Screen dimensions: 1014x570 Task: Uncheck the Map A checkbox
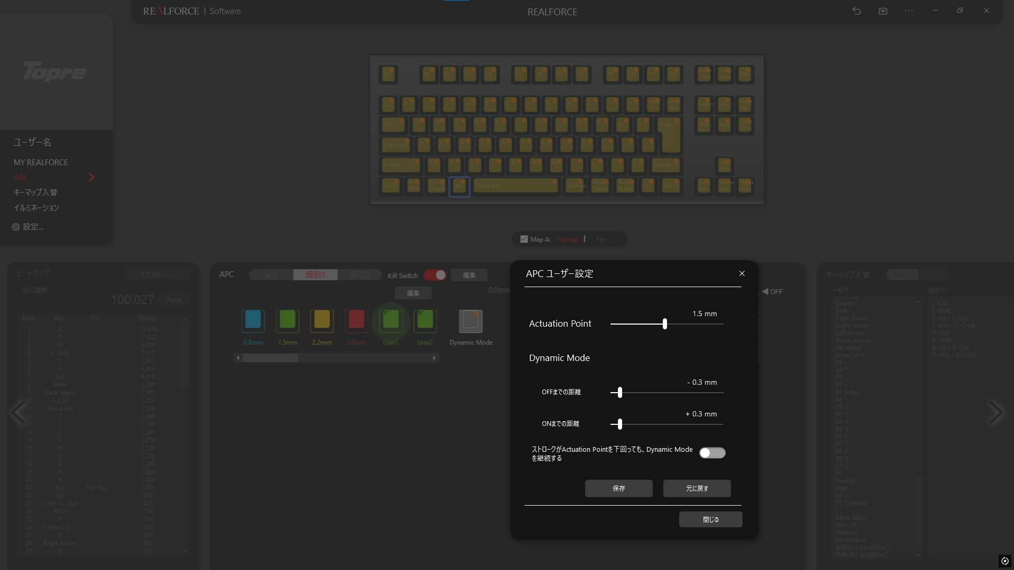point(524,239)
